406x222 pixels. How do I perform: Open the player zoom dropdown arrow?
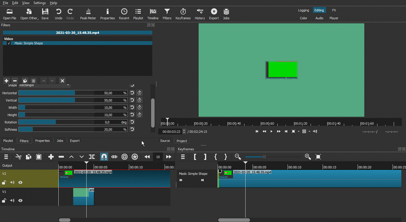[x=299, y=132]
